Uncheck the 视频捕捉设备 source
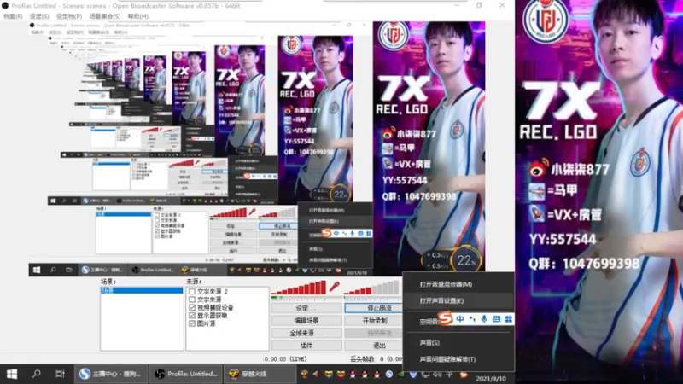The width and height of the screenshot is (683, 384). click(192, 307)
